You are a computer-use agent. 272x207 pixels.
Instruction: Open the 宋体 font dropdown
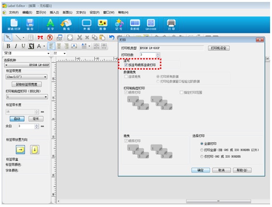pos(48,54)
